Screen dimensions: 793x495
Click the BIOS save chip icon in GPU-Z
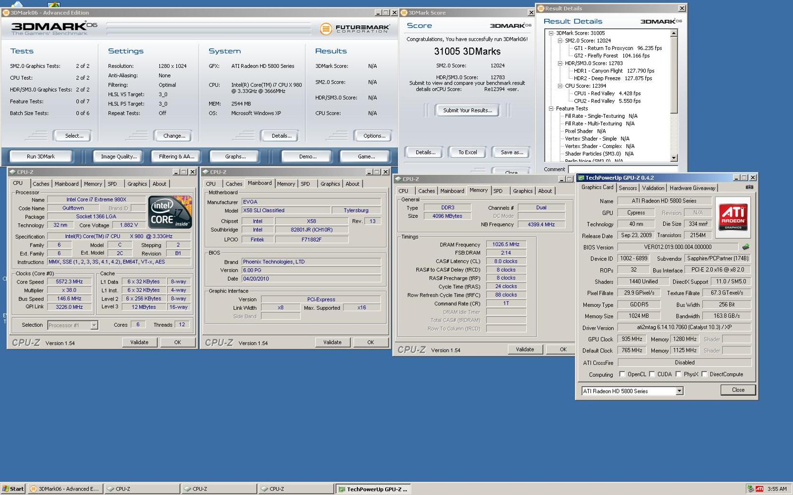pos(745,247)
